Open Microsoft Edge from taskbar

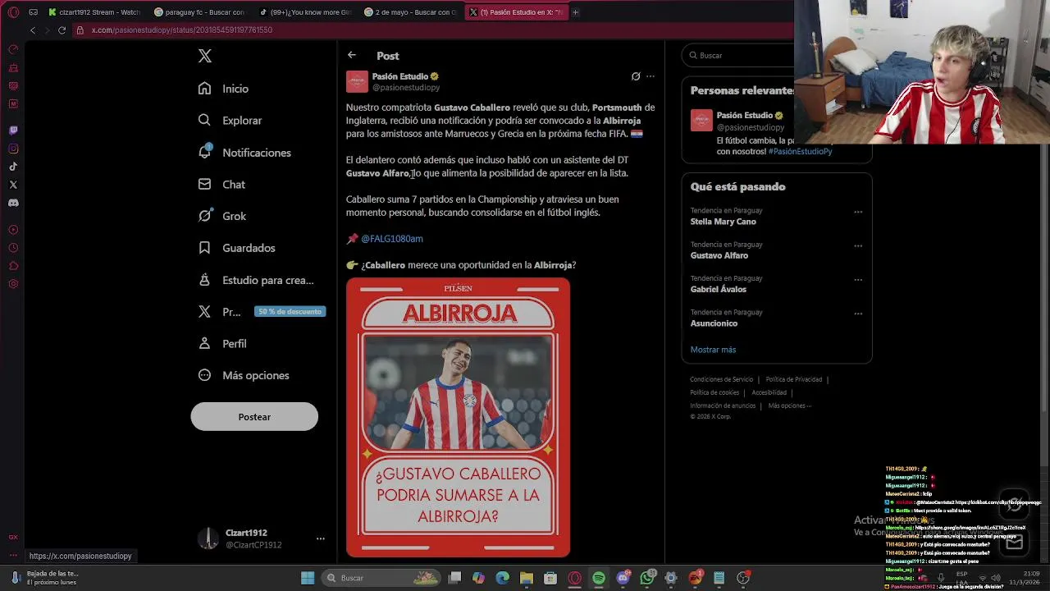click(x=503, y=578)
